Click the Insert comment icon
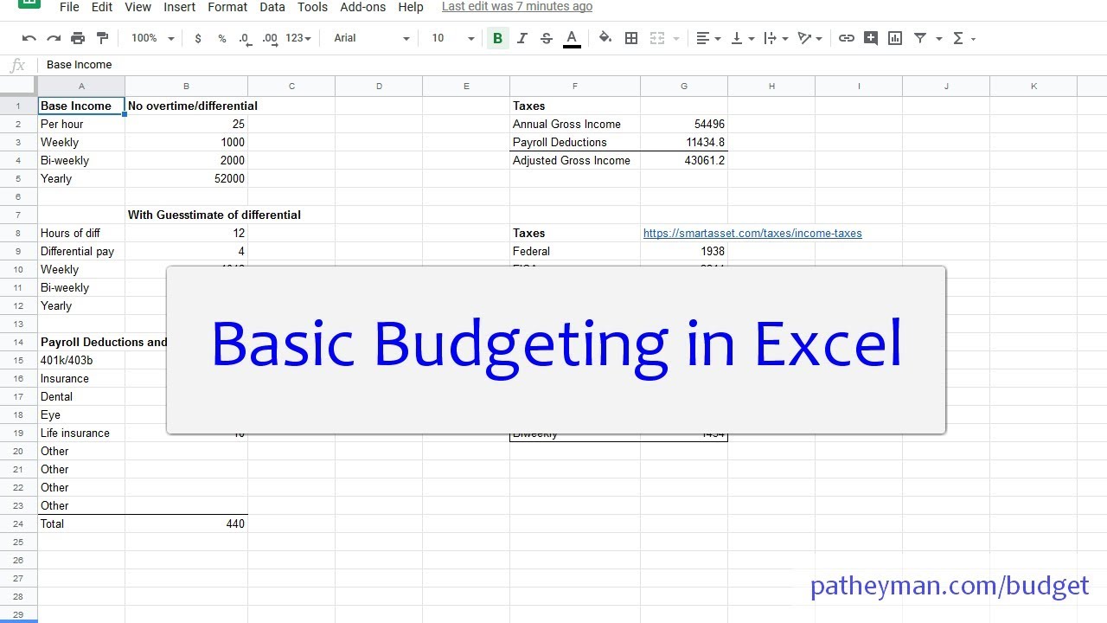 [x=871, y=38]
